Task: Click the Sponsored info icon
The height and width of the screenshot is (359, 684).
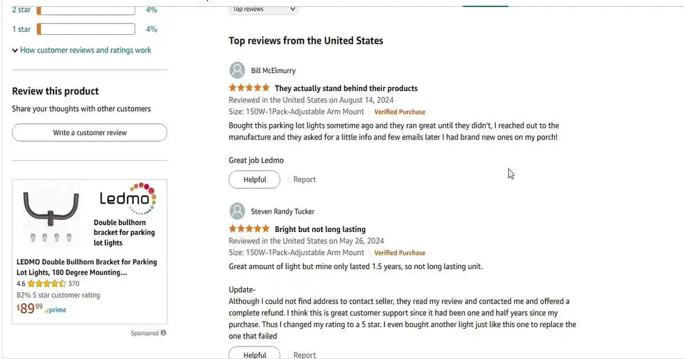Action: 164,333
